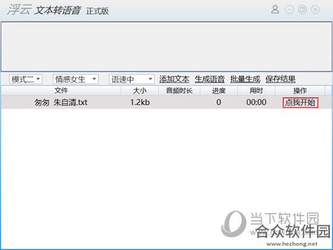Click the 音频时长 column header
This screenshot has width=333, height=250.
179,91
